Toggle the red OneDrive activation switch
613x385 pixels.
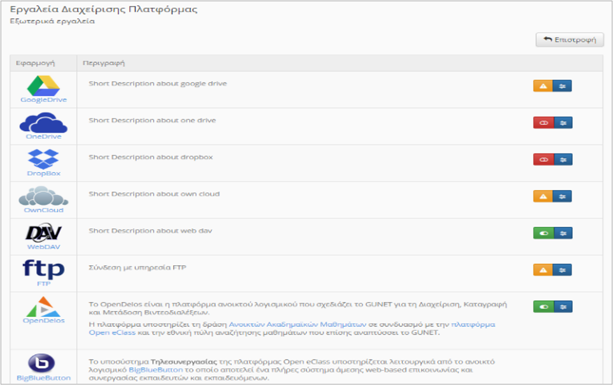pos(542,122)
